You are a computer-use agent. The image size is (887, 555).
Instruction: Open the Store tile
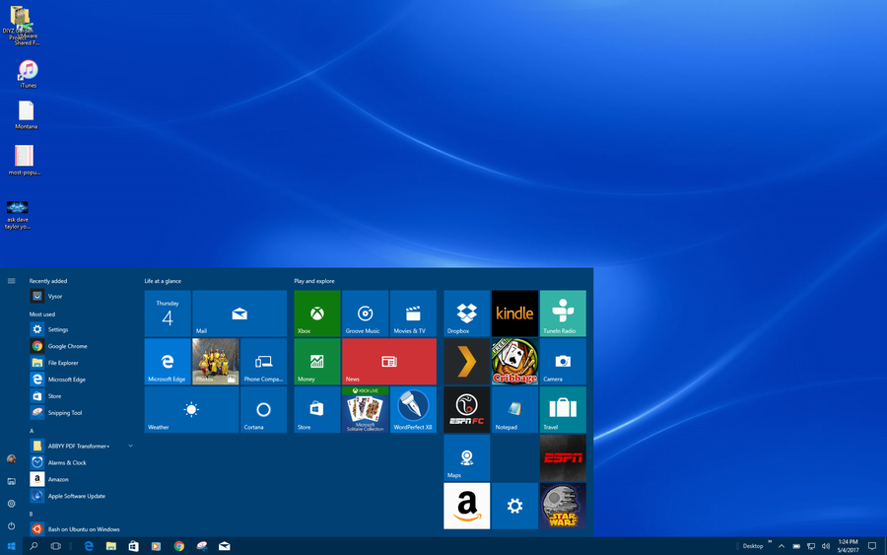tap(316, 410)
